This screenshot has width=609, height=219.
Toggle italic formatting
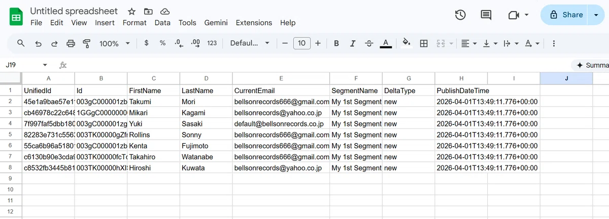point(353,43)
